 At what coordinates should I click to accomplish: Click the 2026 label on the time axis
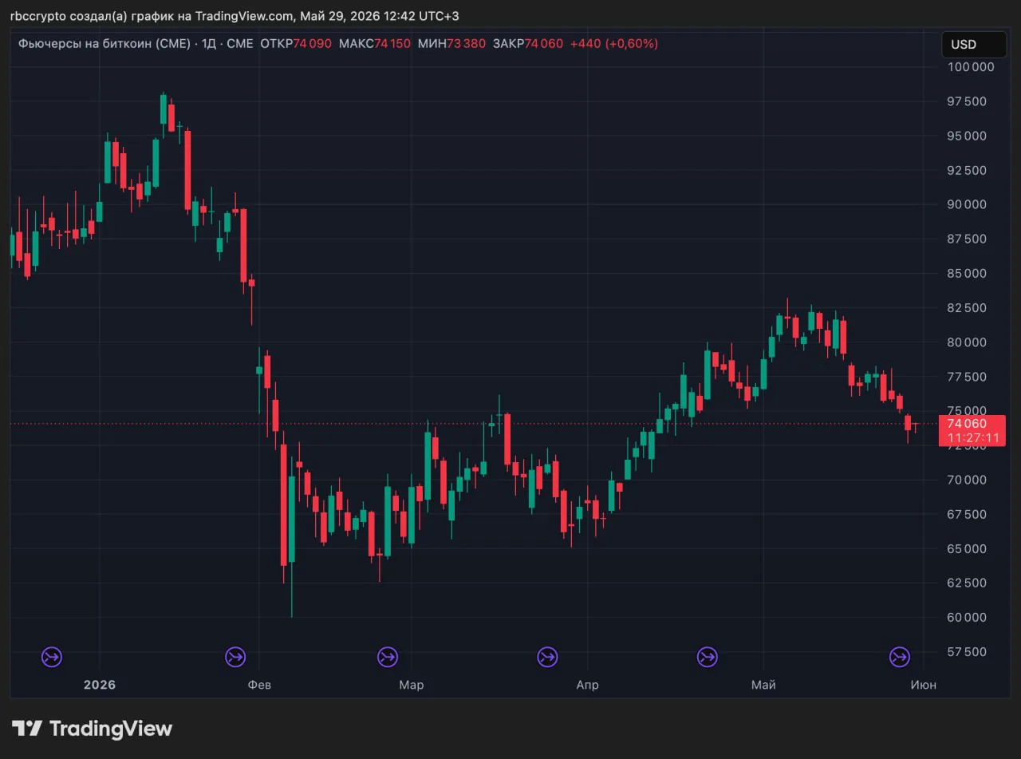pyautogui.click(x=100, y=685)
